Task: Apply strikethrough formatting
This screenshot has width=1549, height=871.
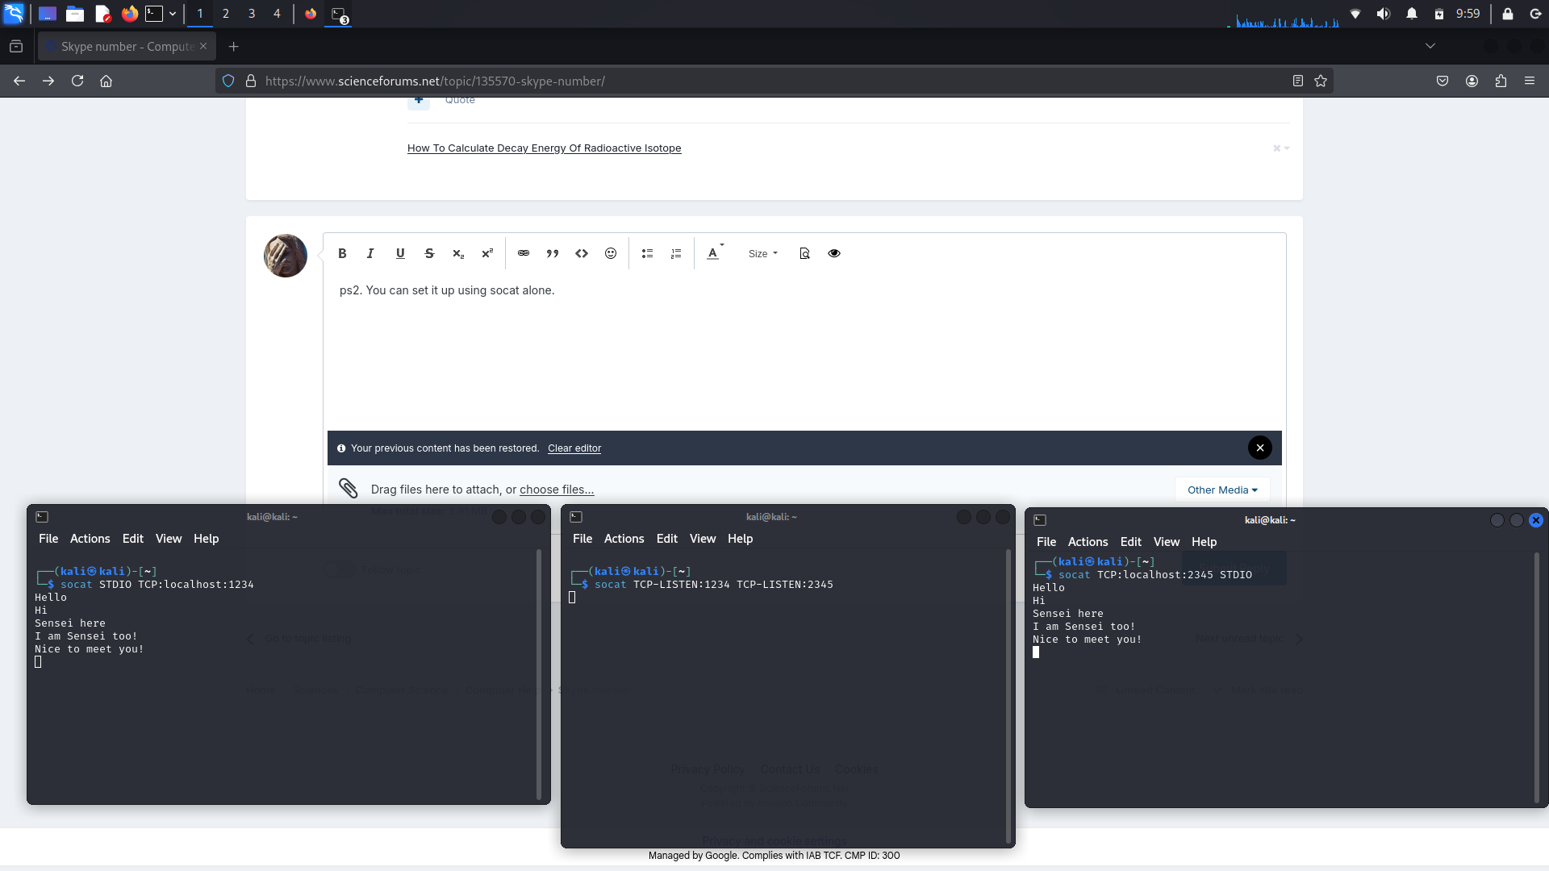Action: (x=429, y=253)
